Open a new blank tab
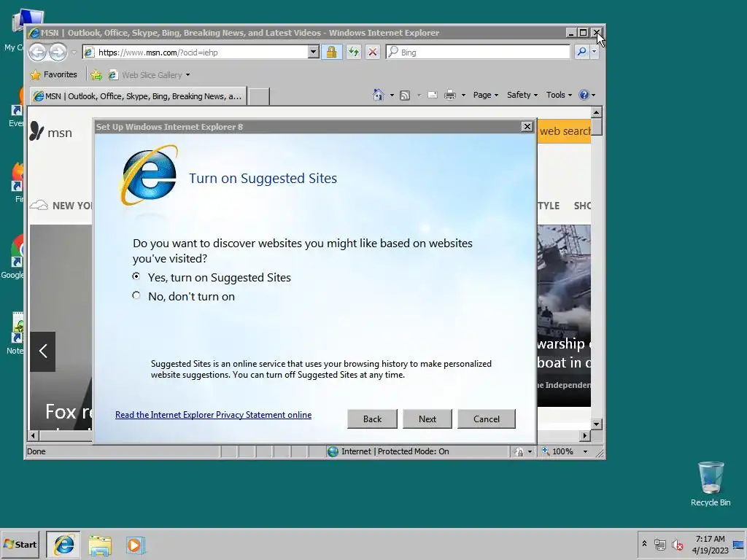Viewport: 747px width, 560px height. pyautogui.click(x=259, y=97)
